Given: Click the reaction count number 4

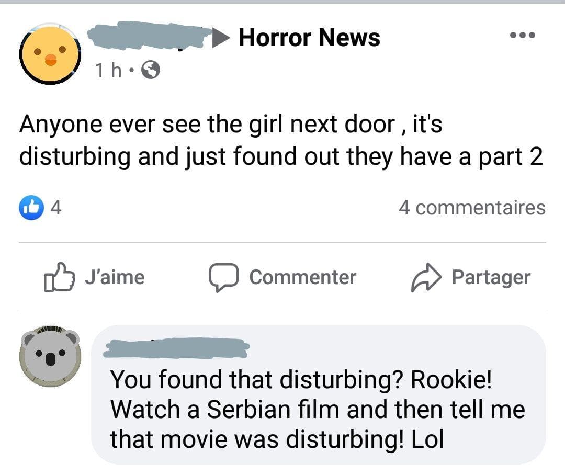Looking at the screenshot, I should [x=56, y=208].
